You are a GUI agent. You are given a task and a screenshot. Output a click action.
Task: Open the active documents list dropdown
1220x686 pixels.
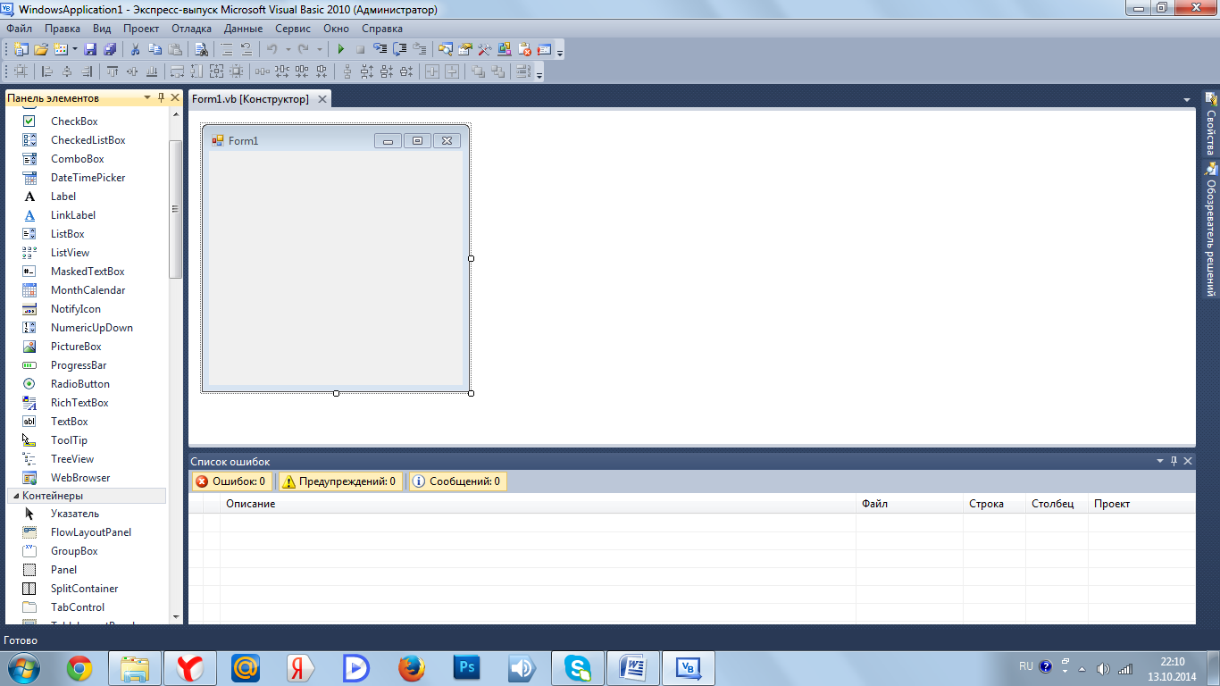click(x=1187, y=99)
